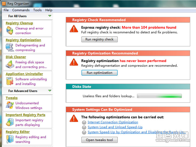This screenshot has height=147, width=196.
Task: Click the Disks State panel header
Action: pyautogui.click(x=128, y=87)
